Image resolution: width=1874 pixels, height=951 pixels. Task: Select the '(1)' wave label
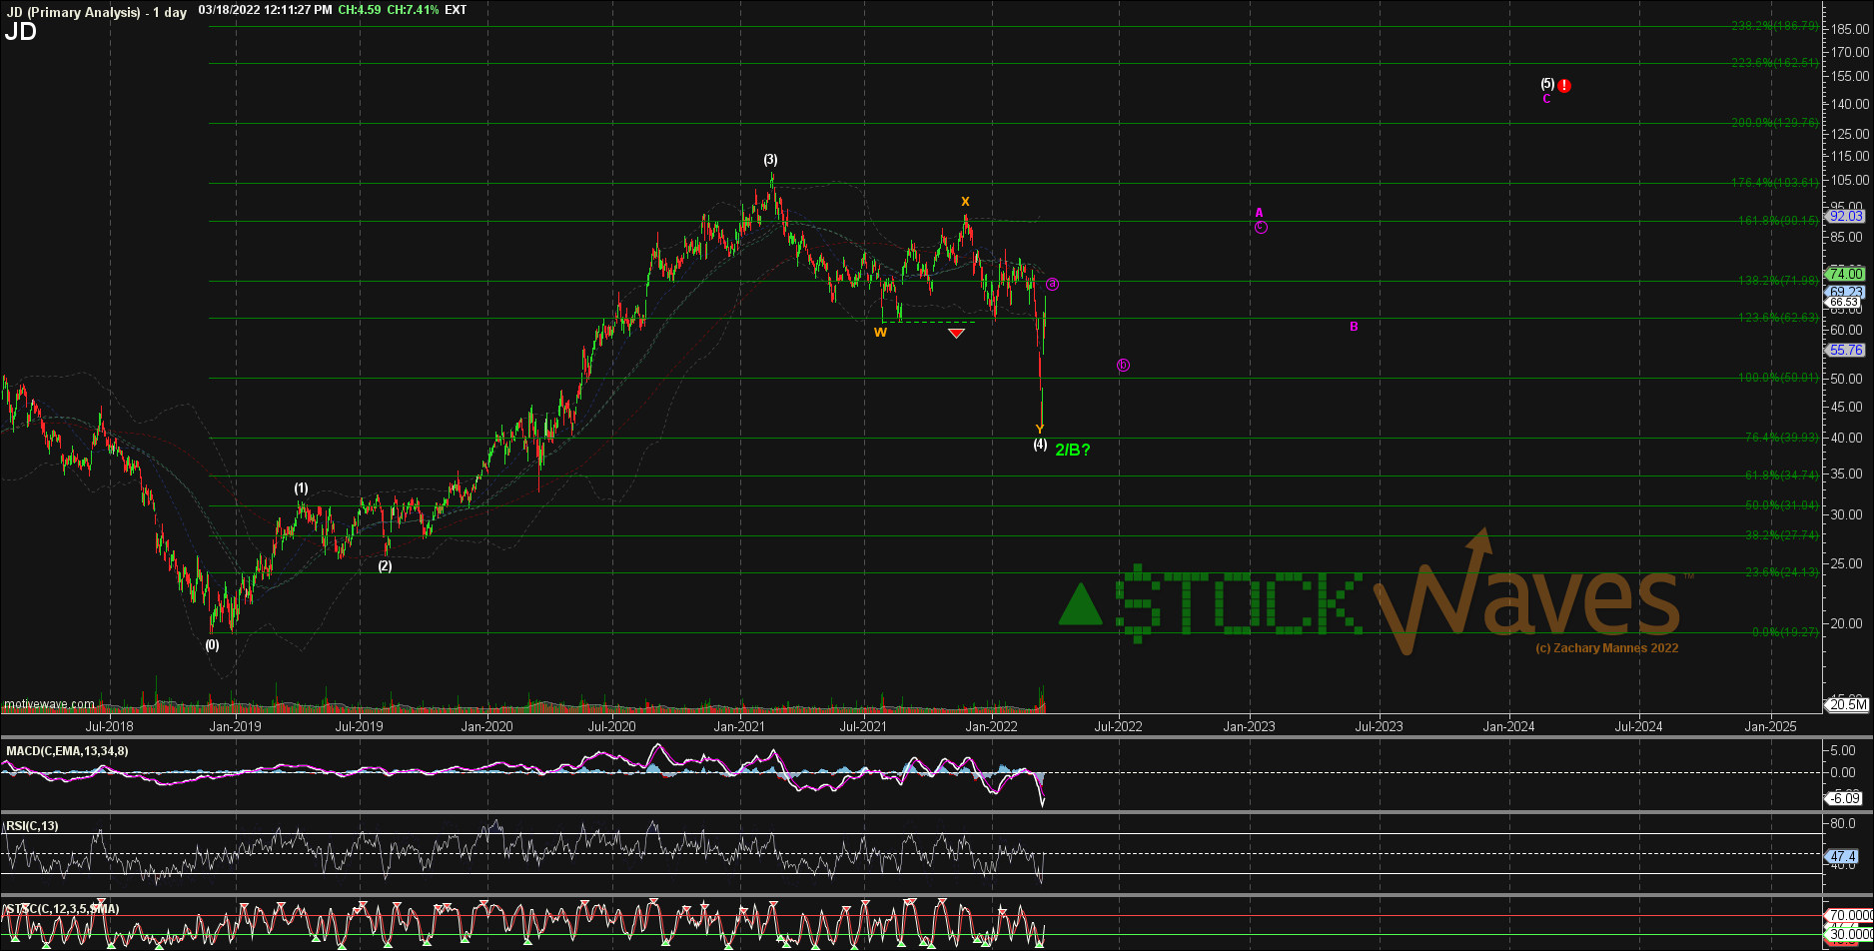pyautogui.click(x=301, y=488)
